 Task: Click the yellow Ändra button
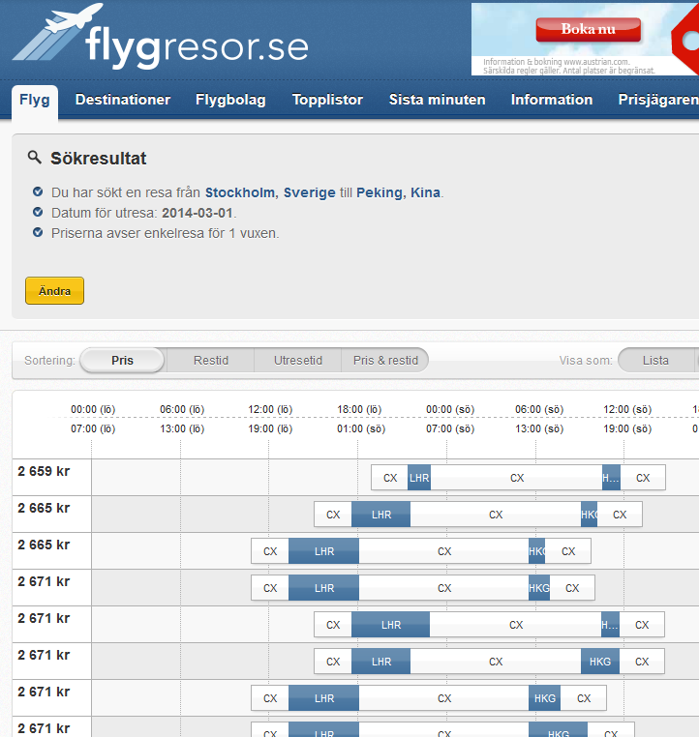pos(54,291)
